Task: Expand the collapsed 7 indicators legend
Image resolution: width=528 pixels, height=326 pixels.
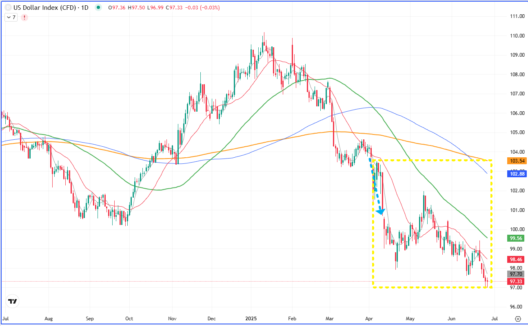Action: pos(10,18)
